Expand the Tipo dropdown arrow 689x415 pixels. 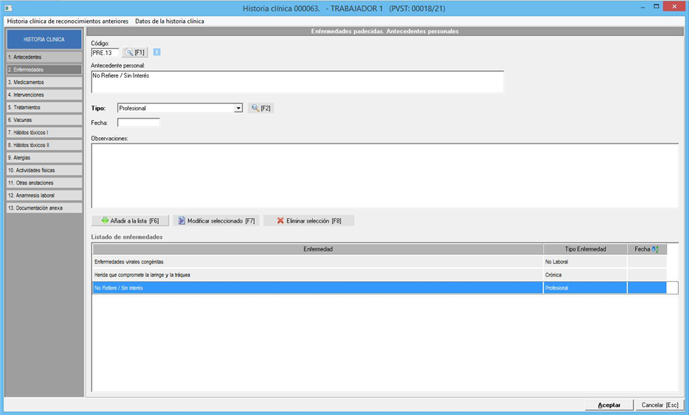[x=238, y=108]
